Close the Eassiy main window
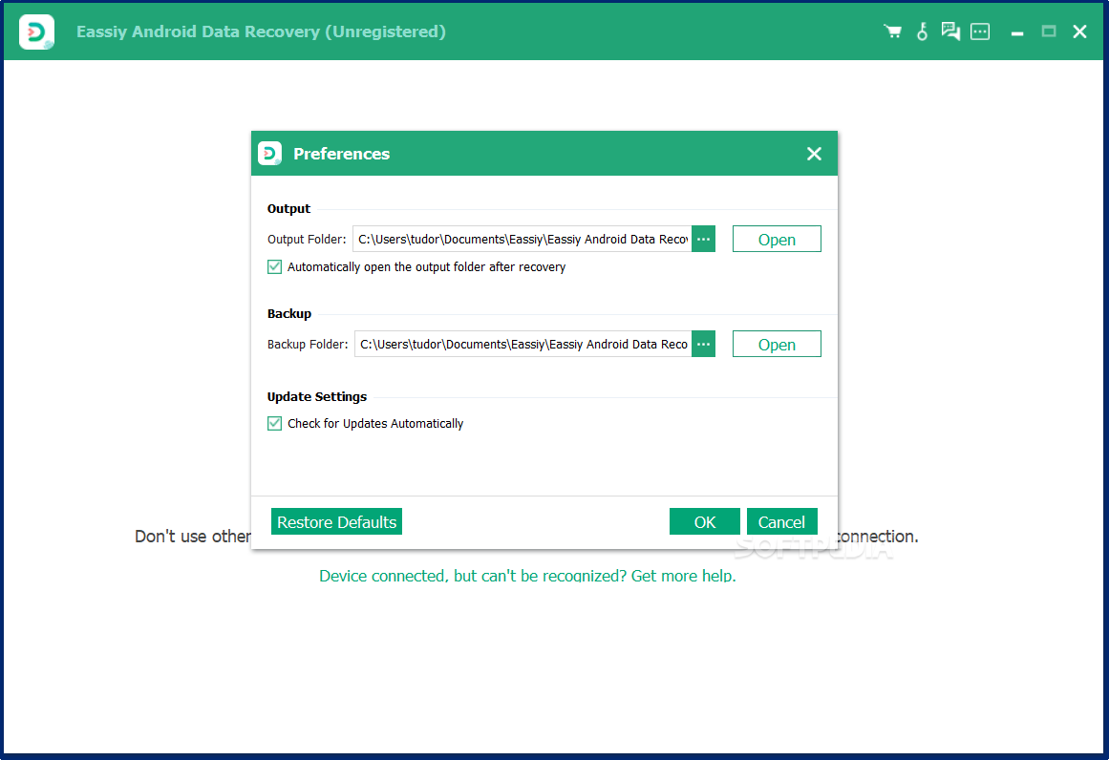1109x760 pixels. [1080, 32]
